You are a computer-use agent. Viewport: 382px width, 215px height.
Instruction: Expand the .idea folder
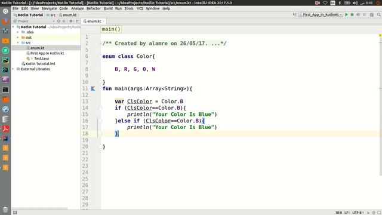click(x=18, y=32)
